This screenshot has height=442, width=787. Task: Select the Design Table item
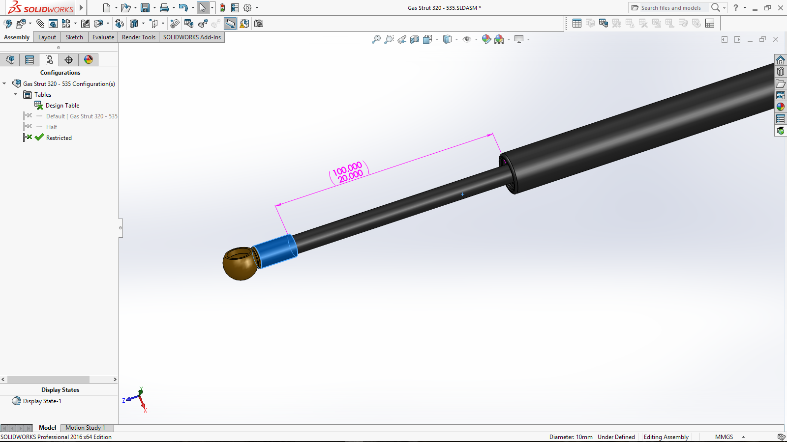point(62,106)
